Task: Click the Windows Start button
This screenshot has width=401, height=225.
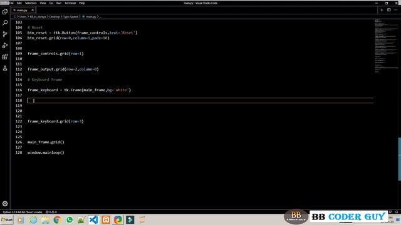Action: click(x=7, y=219)
